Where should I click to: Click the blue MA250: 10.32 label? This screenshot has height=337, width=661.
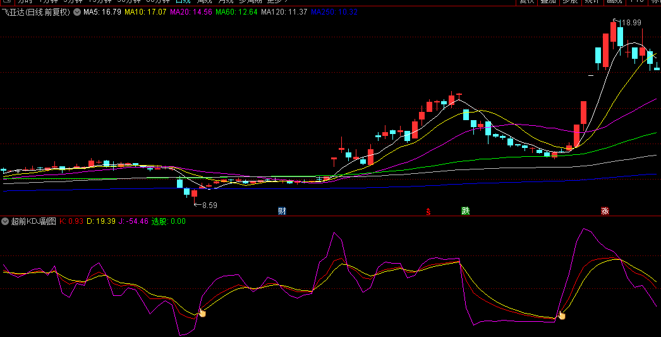point(335,12)
